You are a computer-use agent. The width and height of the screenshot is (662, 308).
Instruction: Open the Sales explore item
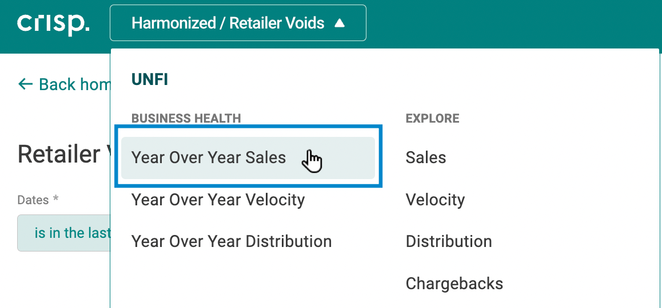[425, 157]
